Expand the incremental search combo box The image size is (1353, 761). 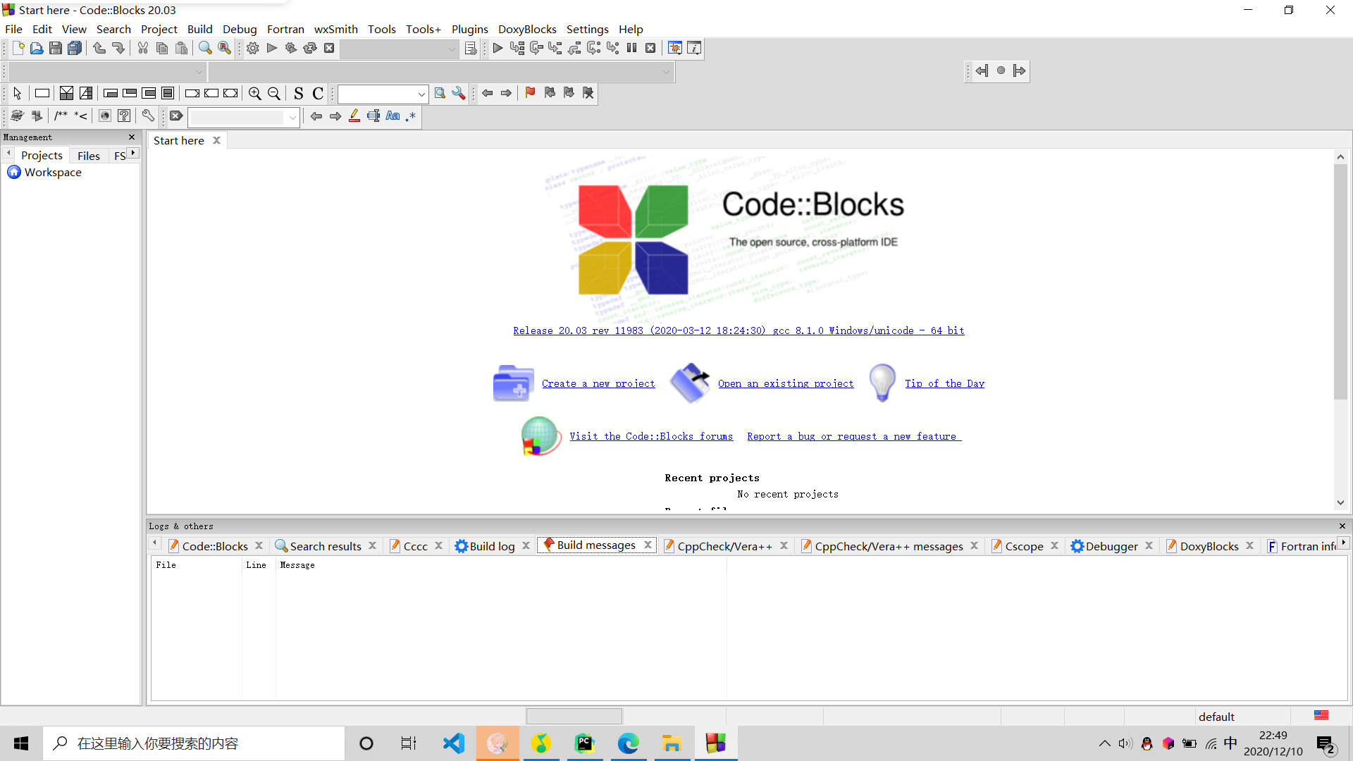click(292, 117)
